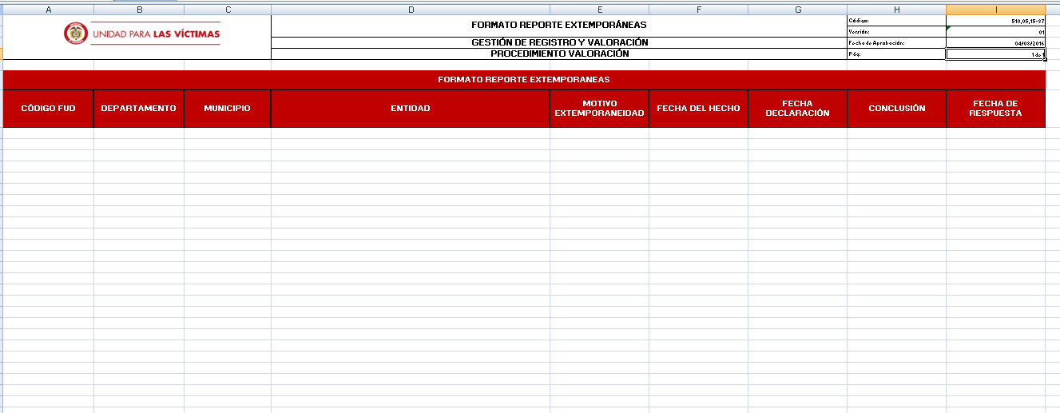This screenshot has width=1060, height=413.
Task: Select 'GESTIÓN DE REGISTRO Y VALORACIÓN' cell
Action: point(558,42)
